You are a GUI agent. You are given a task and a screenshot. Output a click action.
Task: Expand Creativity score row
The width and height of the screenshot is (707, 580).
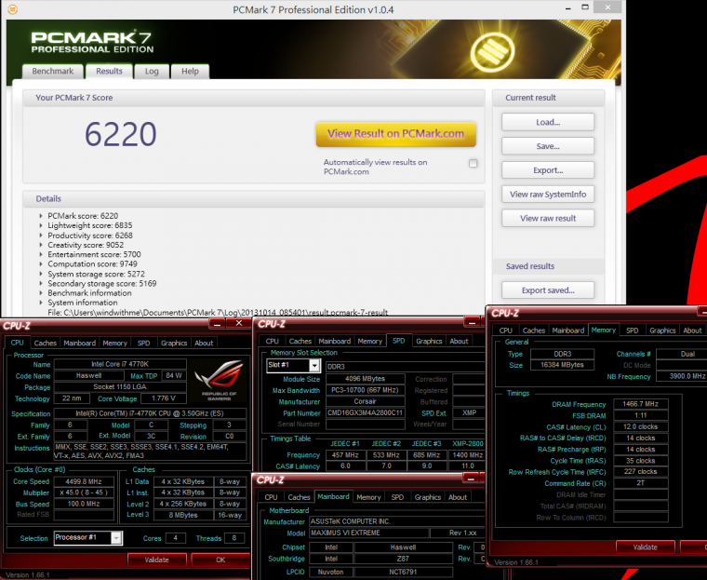41,245
